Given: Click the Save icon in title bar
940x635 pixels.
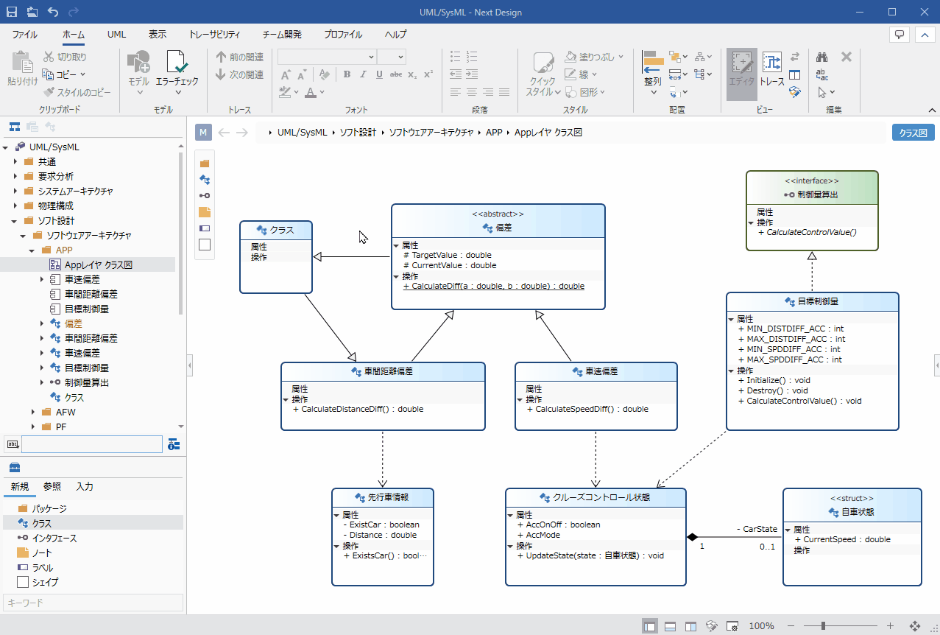Looking at the screenshot, I should click(x=12, y=12).
